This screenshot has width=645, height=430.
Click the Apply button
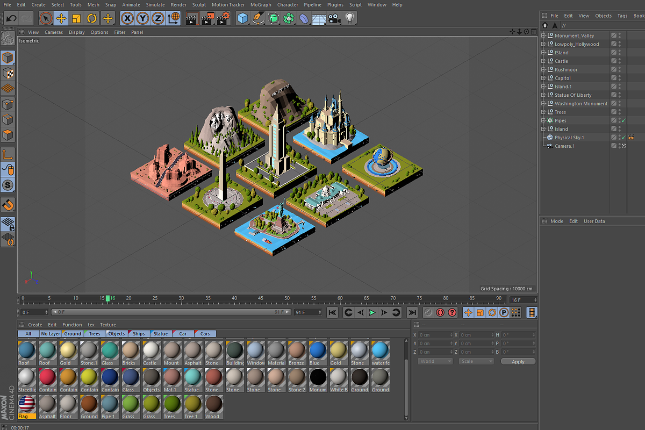(x=518, y=362)
